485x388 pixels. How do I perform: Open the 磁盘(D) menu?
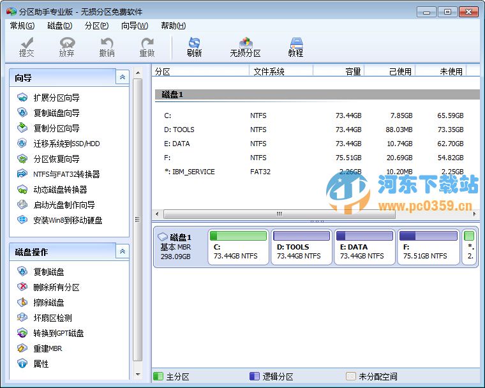[x=60, y=26]
